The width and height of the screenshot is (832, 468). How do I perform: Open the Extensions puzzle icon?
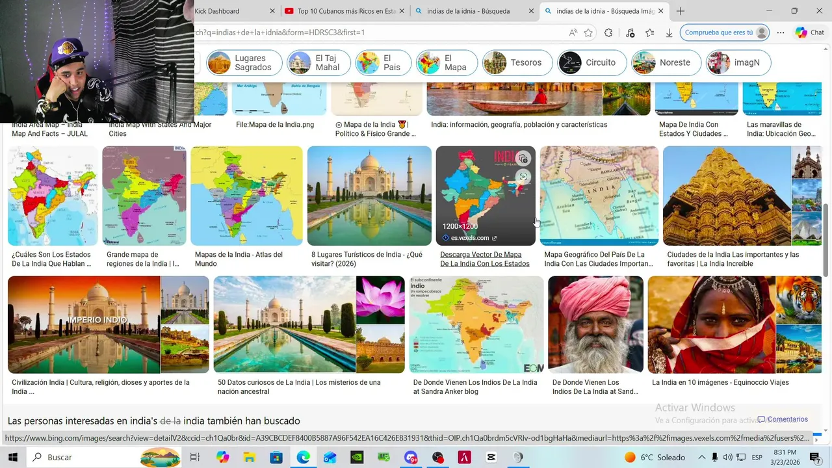(608, 32)
